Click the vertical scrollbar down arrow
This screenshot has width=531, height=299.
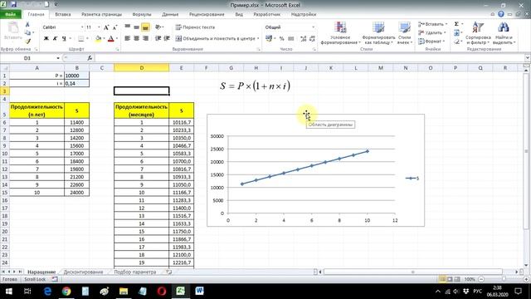[x=526, y=266]
